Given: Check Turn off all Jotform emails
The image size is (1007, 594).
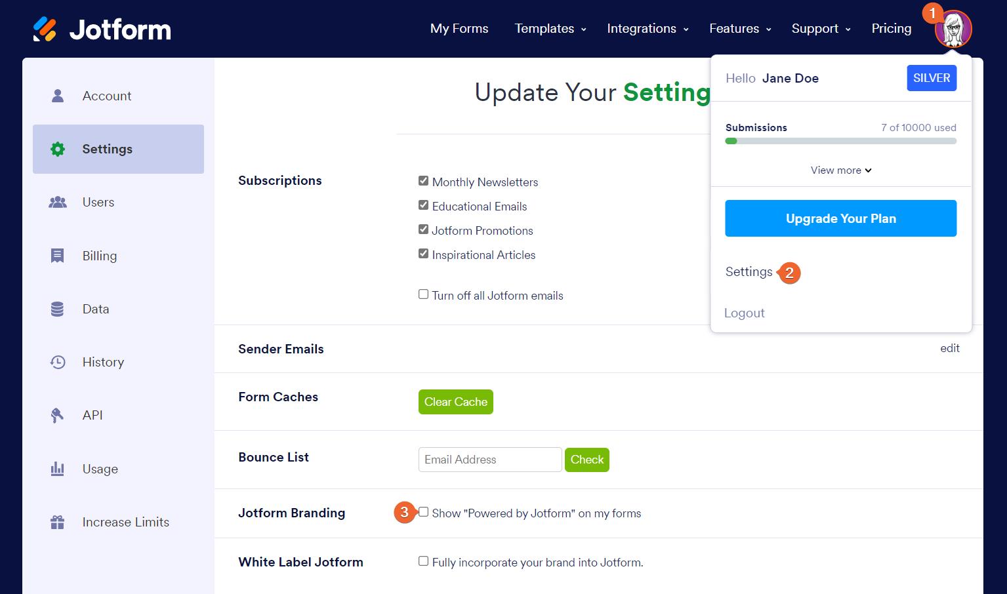Looking at the screenshot, I should point(423,294).
